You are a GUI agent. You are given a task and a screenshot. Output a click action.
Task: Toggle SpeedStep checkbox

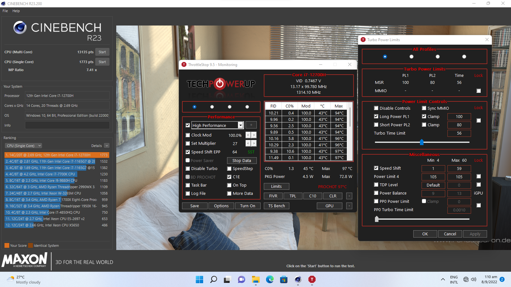(x=229, y=169)
